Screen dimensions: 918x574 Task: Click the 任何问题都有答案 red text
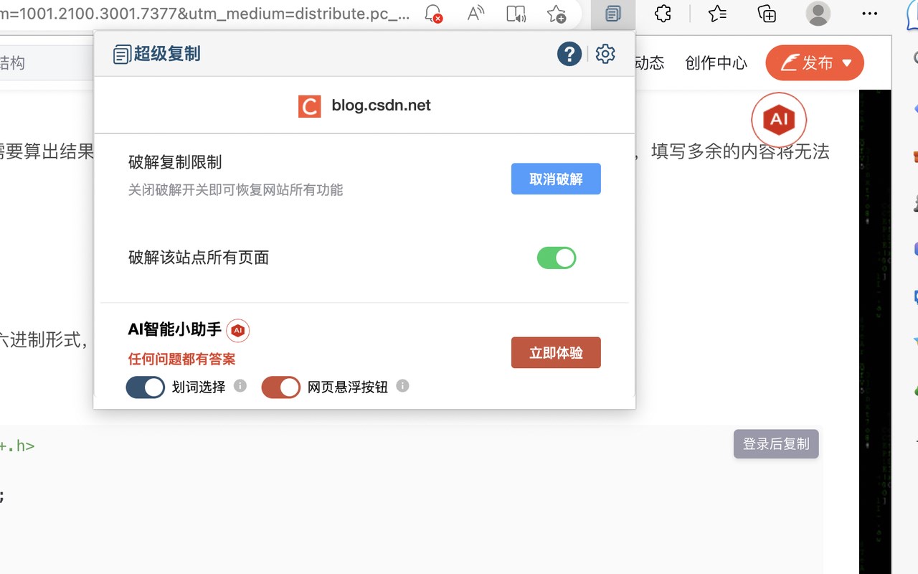point(182,359)
